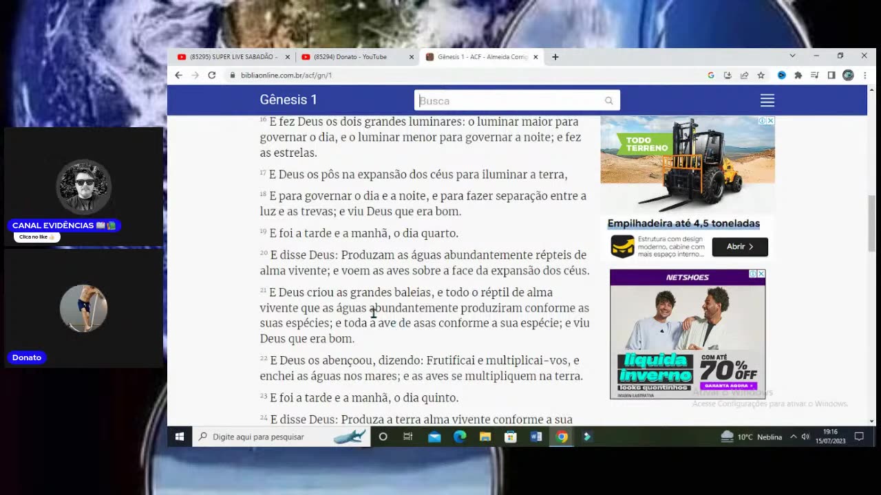Click 'Empilhadeira até 4,5 toneladas' ad headline

pos(683,223)
